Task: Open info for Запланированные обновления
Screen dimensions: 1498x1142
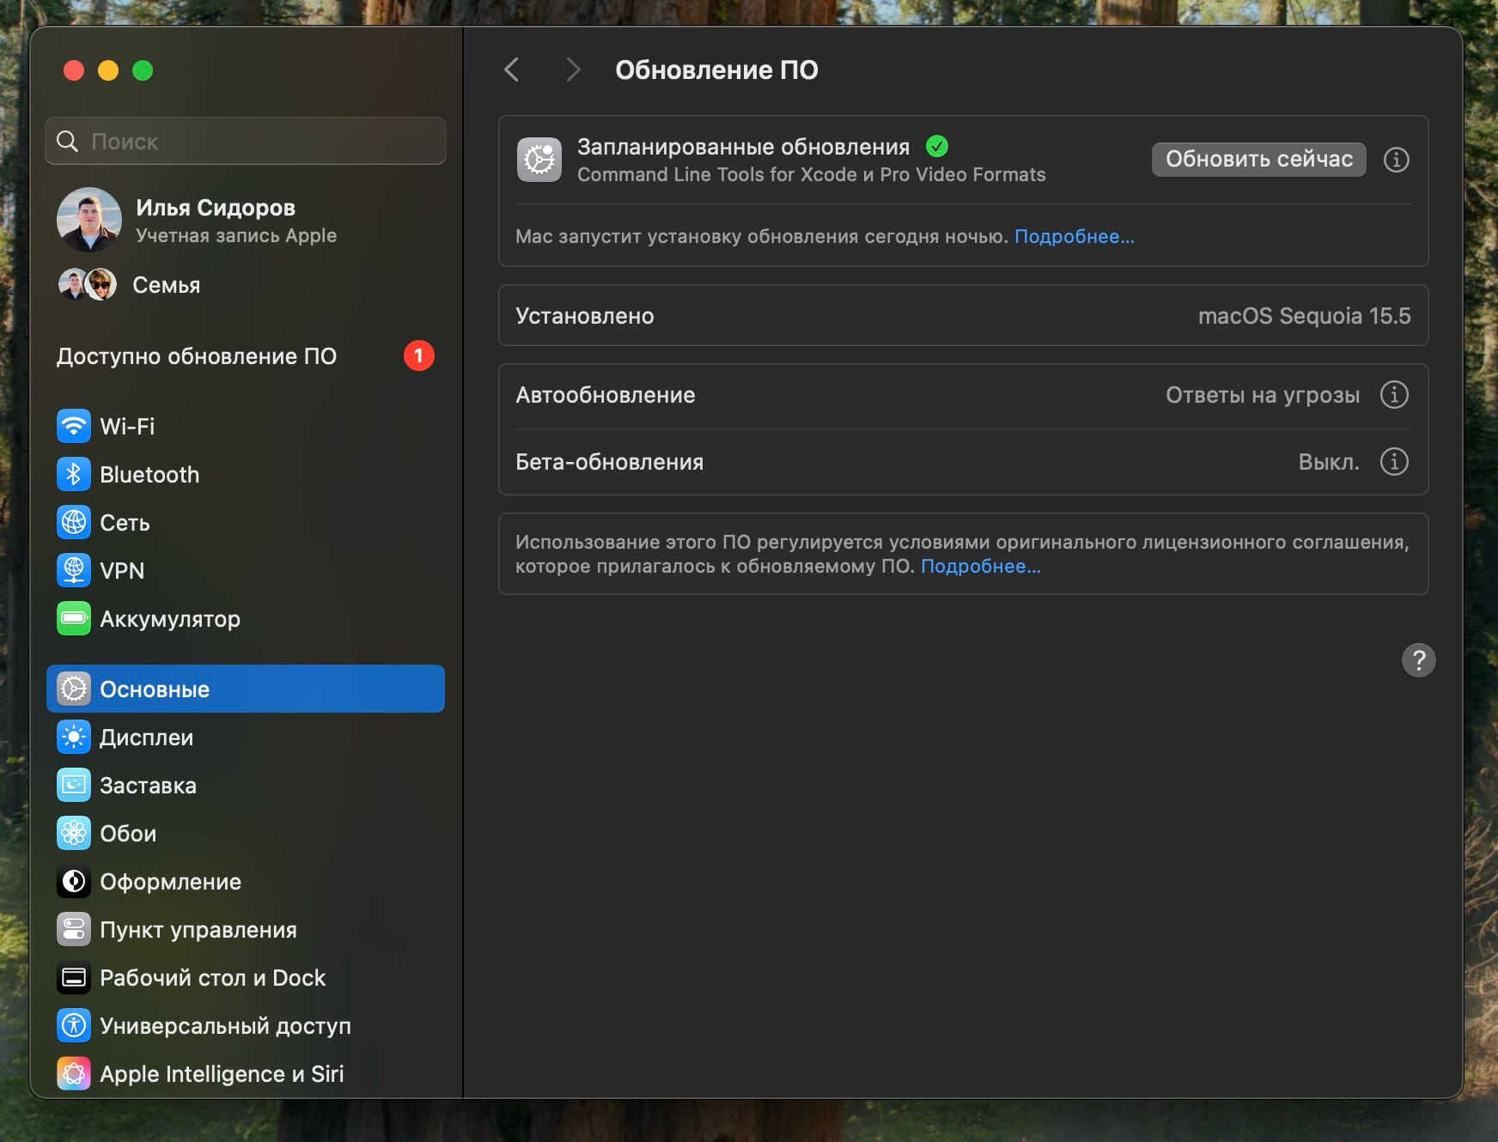Action: (x=1396, y=160)
